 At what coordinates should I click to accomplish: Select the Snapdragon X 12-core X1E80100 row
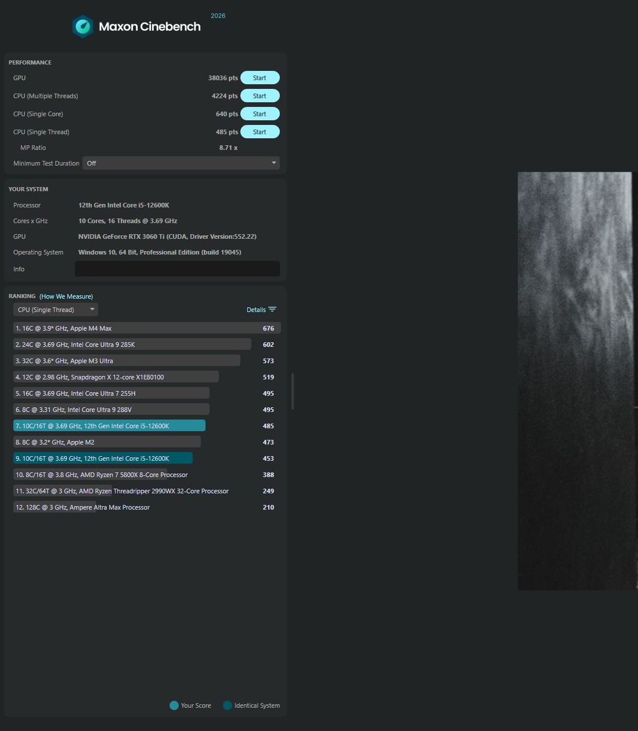[147, 377]
